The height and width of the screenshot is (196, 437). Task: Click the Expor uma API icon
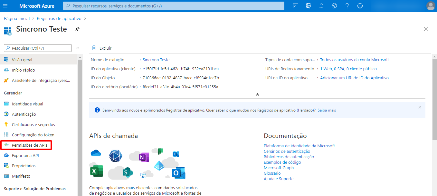tap(6, 155)
